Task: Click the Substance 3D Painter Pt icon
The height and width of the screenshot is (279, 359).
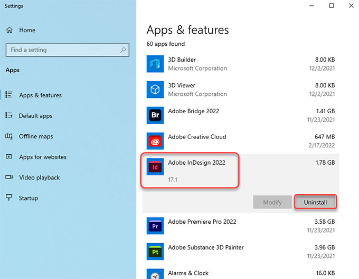Action: pos(155,252)
